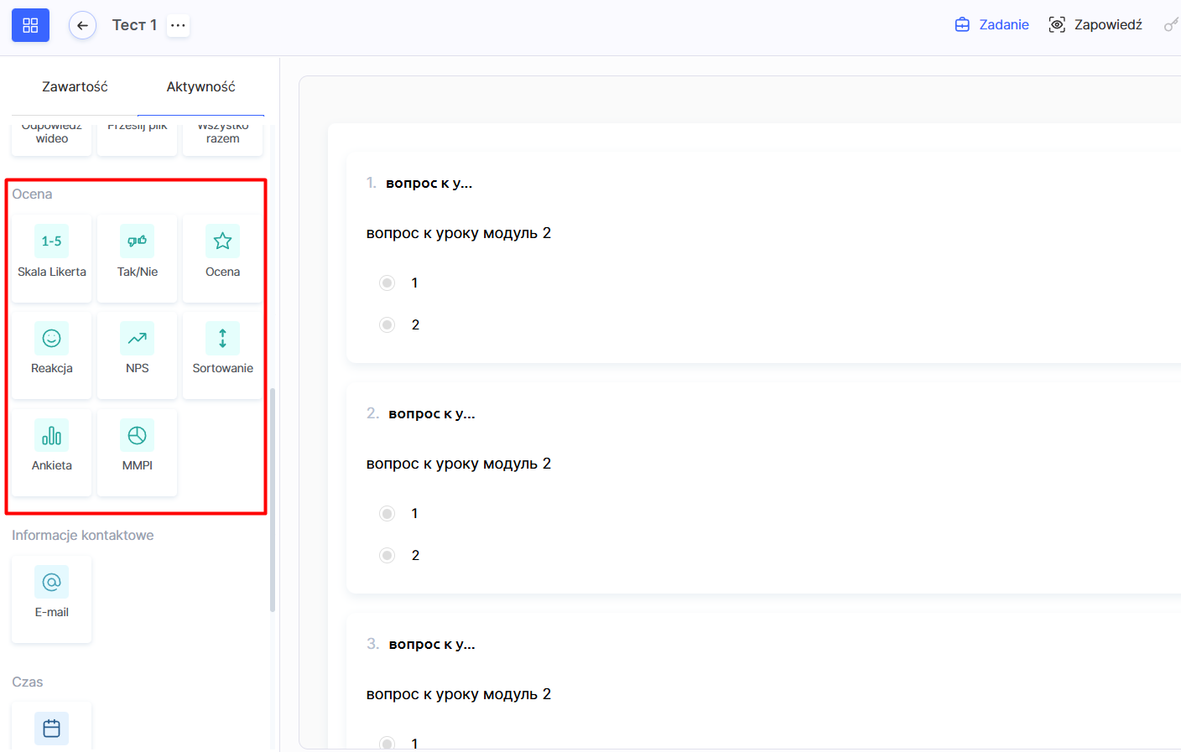Open the grid menu button top-left
This screenshot has width=1181, height=752.
coord(30,25)
